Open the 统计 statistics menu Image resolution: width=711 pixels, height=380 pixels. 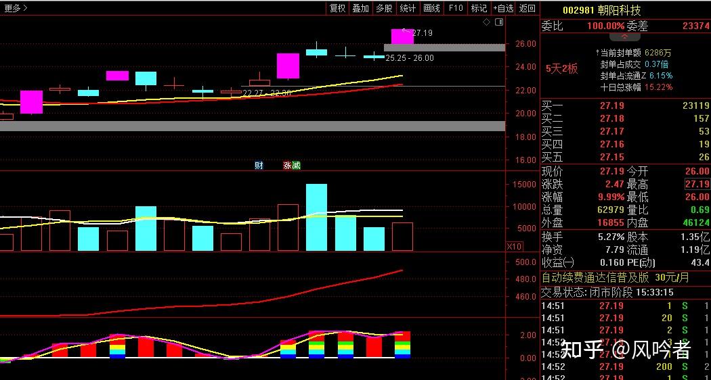tap(408, 8)
